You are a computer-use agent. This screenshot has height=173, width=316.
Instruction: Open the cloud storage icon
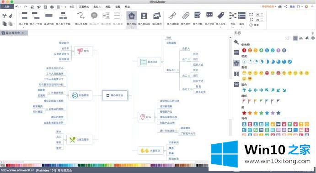(x=280, y=7)
